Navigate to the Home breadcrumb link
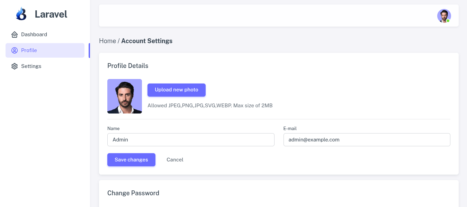This screenshot has height=207, width=467. 108,41
